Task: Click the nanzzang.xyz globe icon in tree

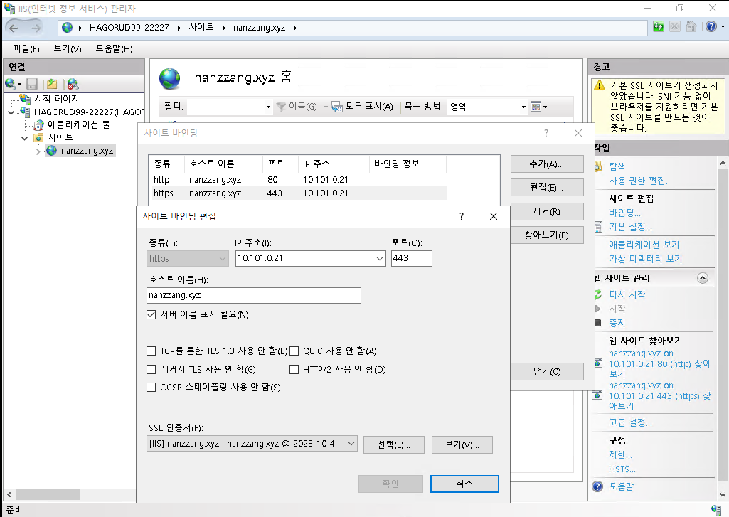Action: pyautogui.click(x=52, y=150)
